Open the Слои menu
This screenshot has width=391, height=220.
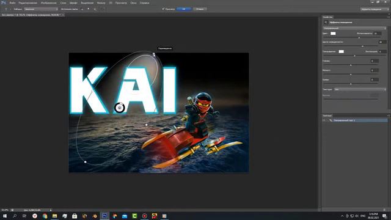pos(64,3)
